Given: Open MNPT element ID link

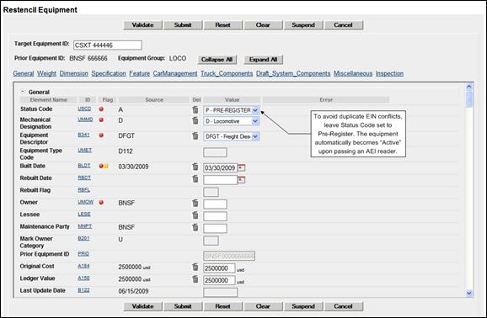Looking at the screenshot, I should pyautogui.click(x=85, y=226).
